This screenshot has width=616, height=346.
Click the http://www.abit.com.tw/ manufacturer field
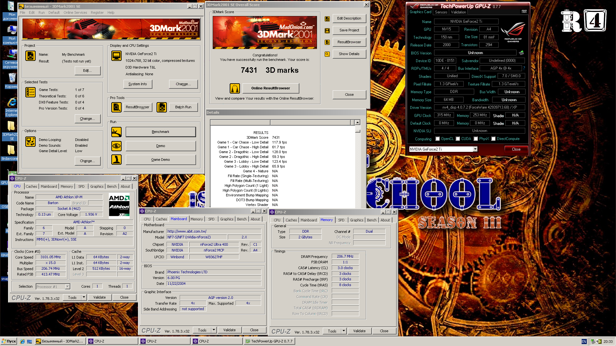(214, 231)
